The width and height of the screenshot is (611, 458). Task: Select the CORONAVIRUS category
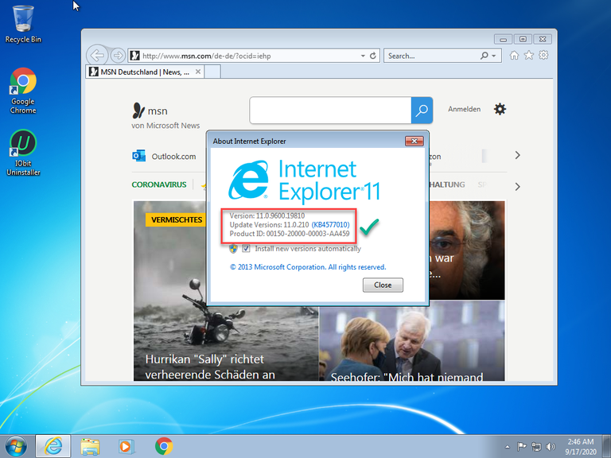[159, 184]
